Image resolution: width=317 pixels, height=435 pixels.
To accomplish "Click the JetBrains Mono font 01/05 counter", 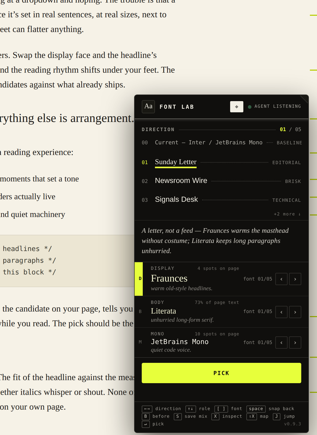I will [258, 342].
